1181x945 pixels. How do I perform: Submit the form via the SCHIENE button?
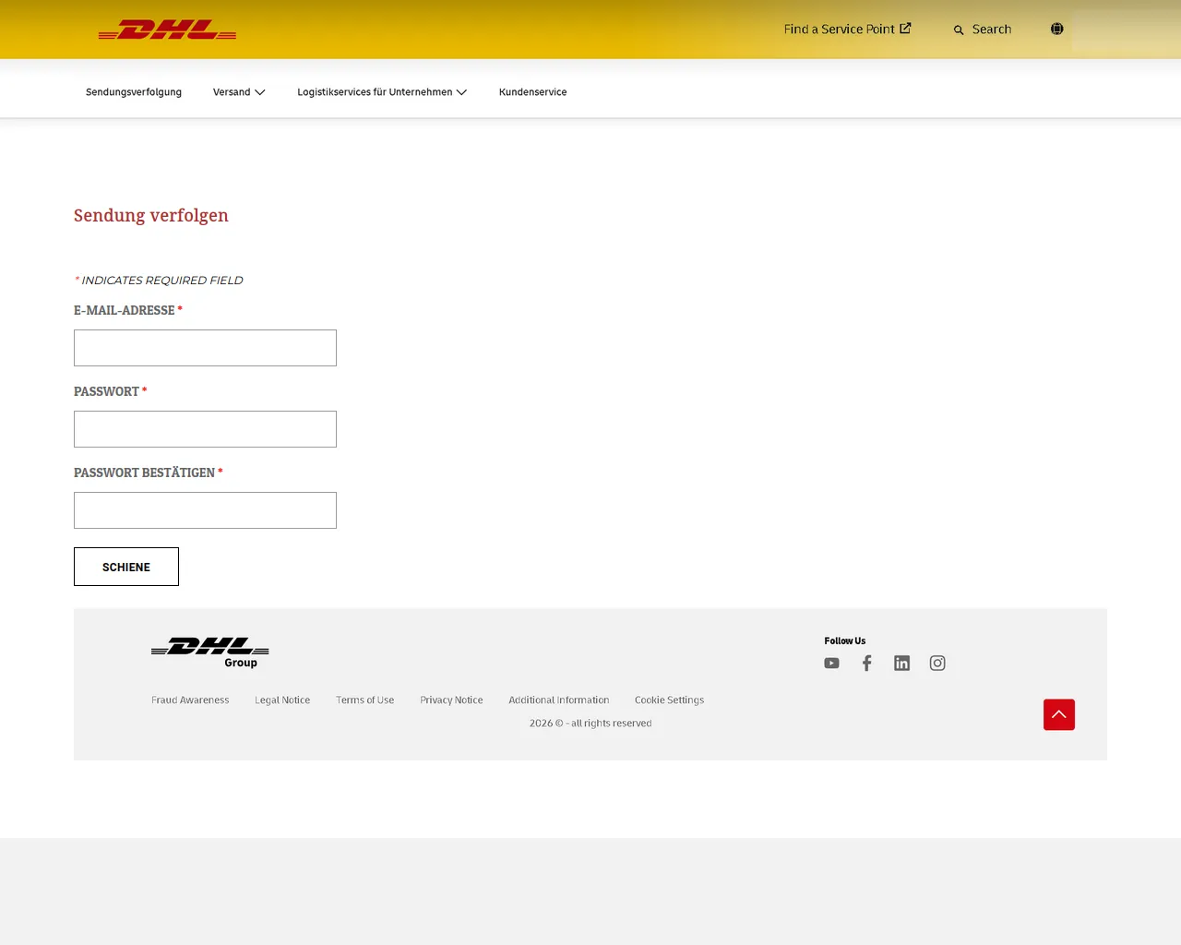[125, 566]
